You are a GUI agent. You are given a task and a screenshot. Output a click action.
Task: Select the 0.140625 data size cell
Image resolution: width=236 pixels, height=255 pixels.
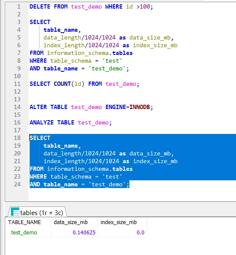pos(84,232)
